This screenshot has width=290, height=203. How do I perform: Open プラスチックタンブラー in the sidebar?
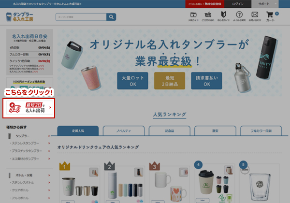click(27, 151)
